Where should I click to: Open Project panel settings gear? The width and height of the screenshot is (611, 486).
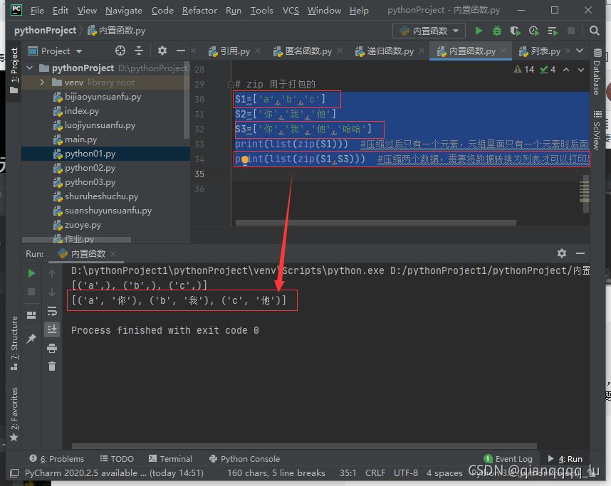[162, 51]
